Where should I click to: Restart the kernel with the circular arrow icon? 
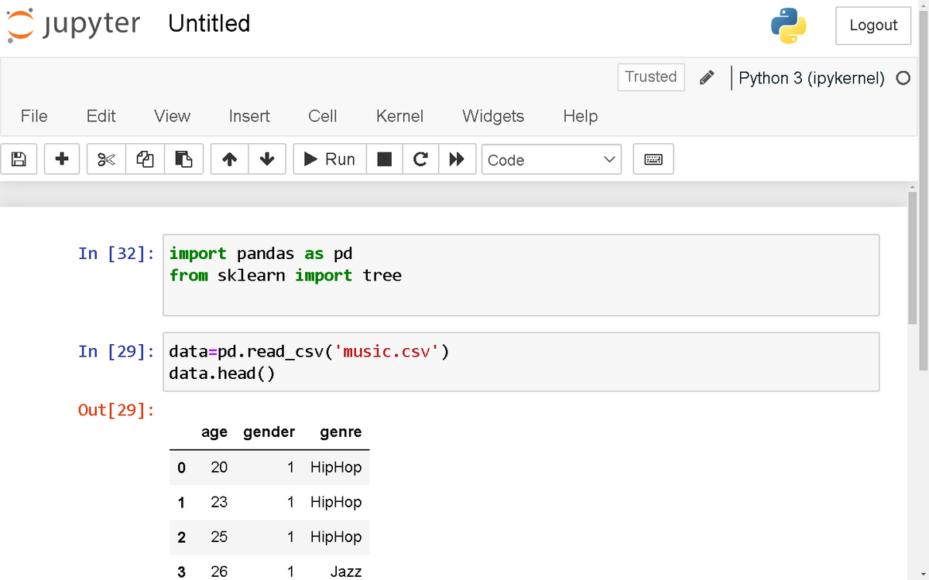click(420, 159)
